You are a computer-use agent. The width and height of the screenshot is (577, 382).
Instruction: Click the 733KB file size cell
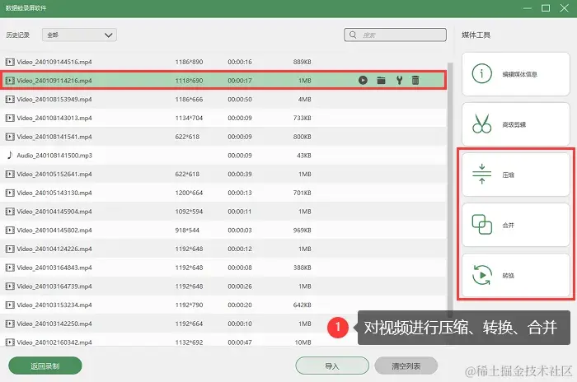(x=303, y=118)
